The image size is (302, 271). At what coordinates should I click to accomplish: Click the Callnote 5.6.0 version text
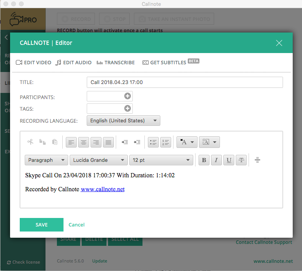70,261
